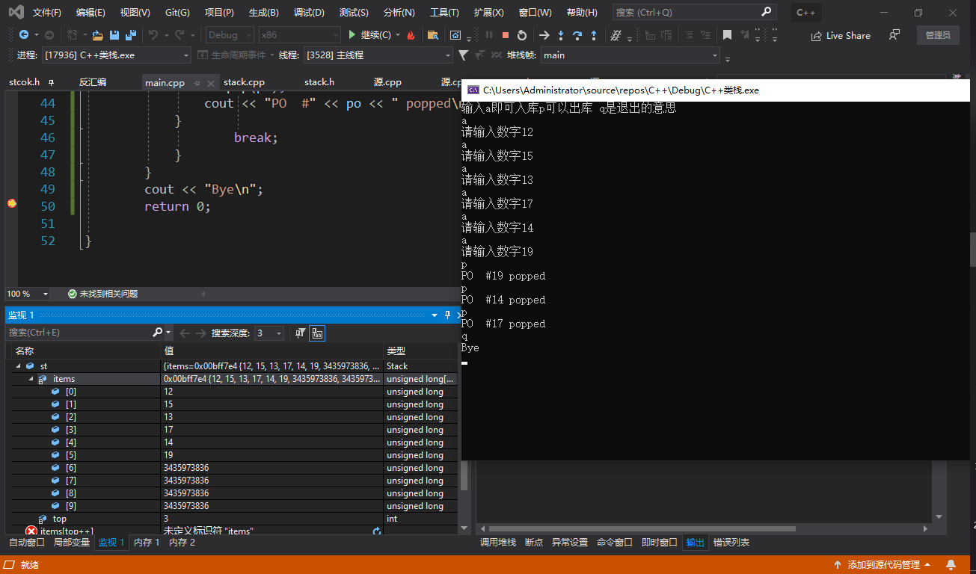Click the bookmark icon in toolbar
This screenshot has height=574, width=976.
(727, 35)
